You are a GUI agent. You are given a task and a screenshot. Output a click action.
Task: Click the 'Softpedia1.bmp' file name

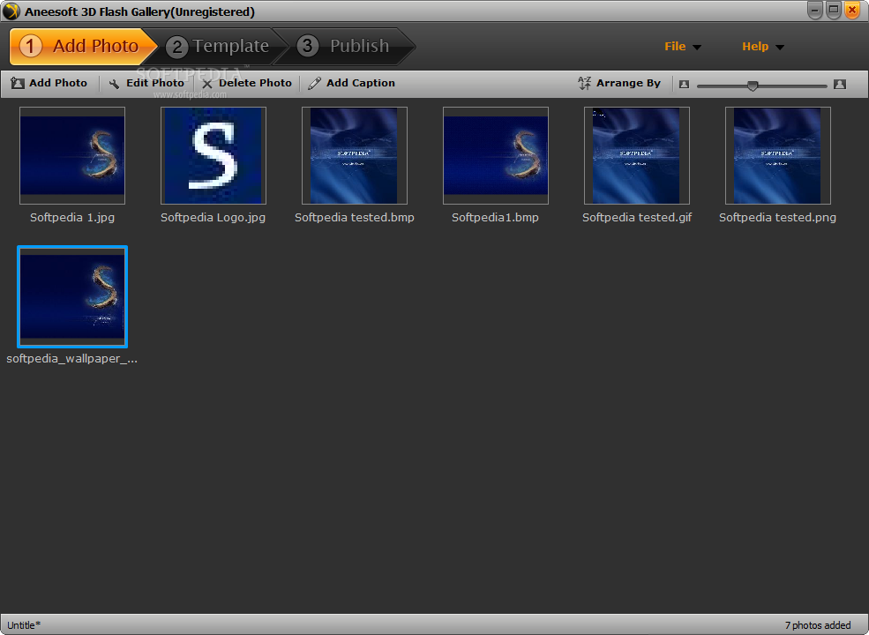(x=495, y=218)
